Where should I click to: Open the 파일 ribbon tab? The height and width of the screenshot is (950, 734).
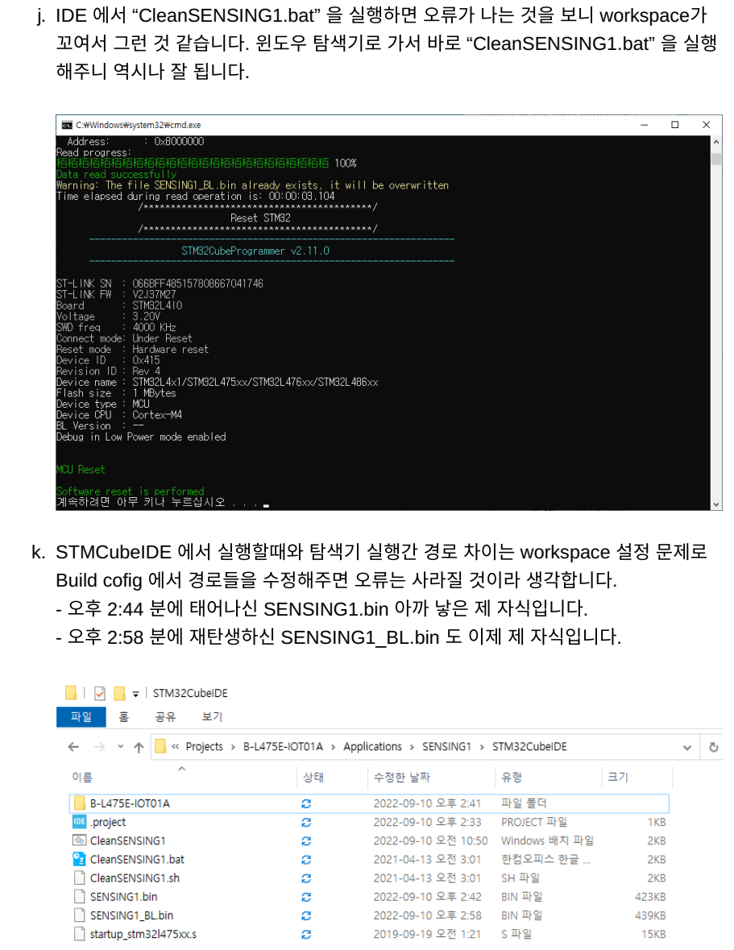coord(81,717)
